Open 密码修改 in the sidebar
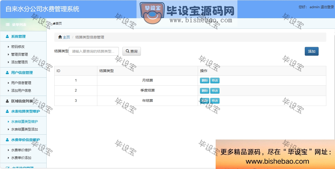The image size is (335, 169). pos(18,47)
